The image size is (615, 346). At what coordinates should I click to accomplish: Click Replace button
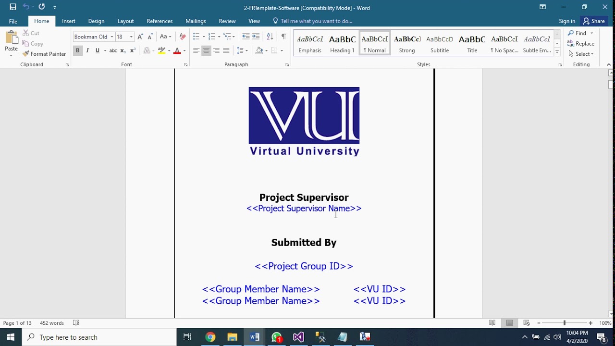[581, 43]
